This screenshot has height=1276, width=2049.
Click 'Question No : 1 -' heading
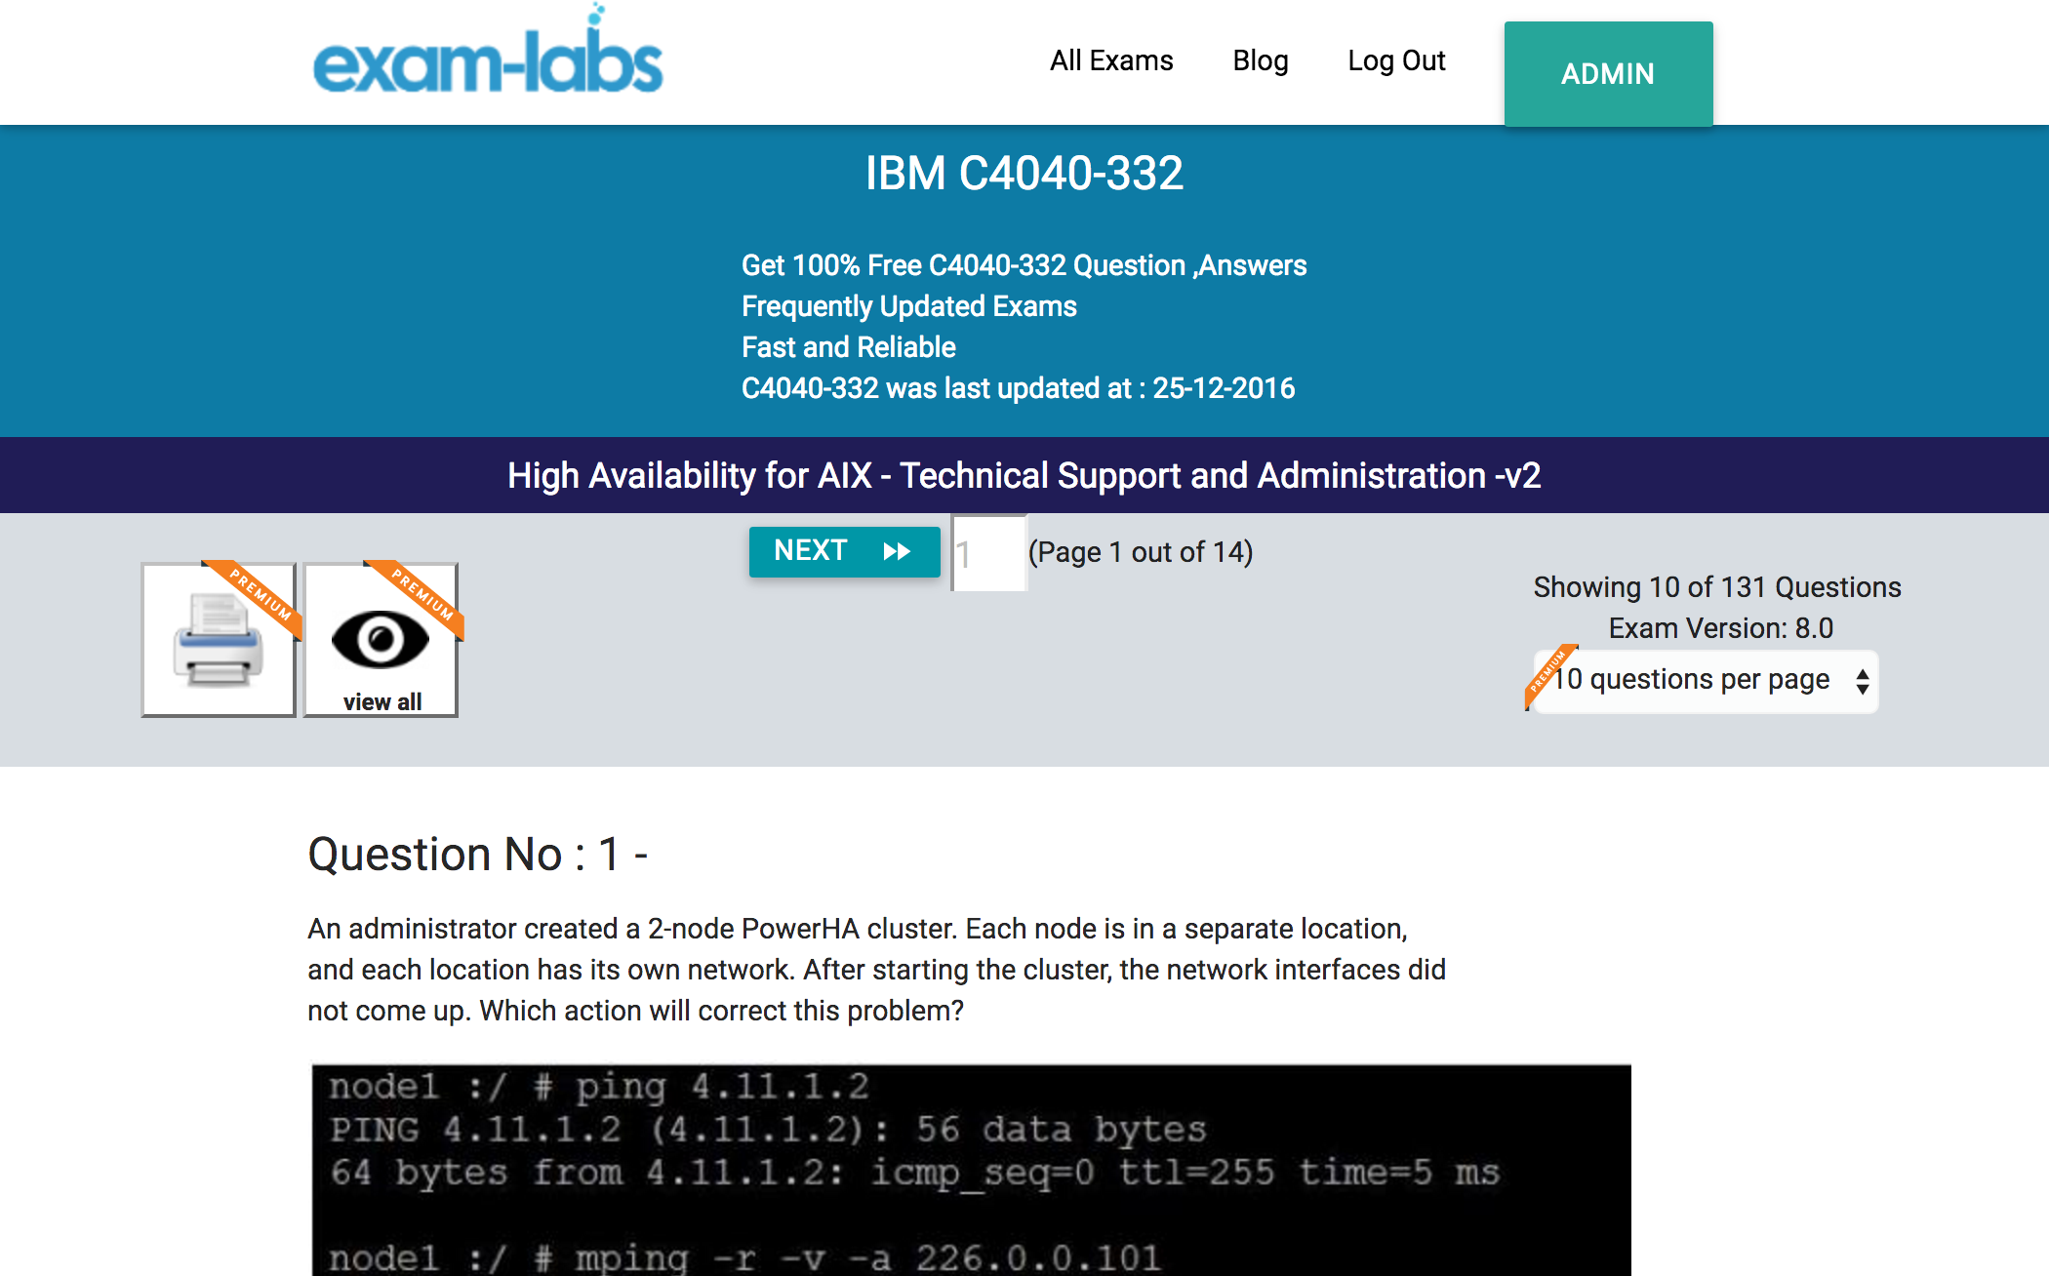click(x=478, y=855)
